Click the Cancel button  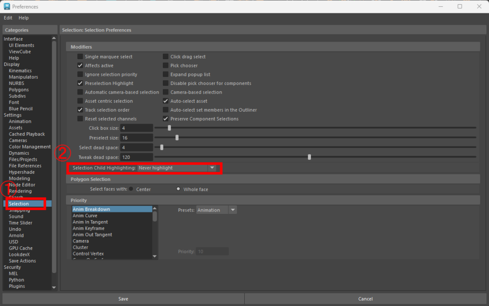click(x=365, y=299)
